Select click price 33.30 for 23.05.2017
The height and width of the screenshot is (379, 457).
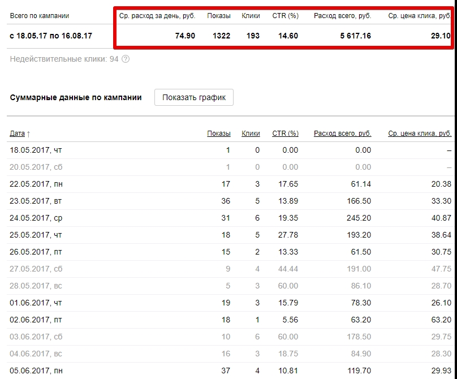click(x=441, y=201)
